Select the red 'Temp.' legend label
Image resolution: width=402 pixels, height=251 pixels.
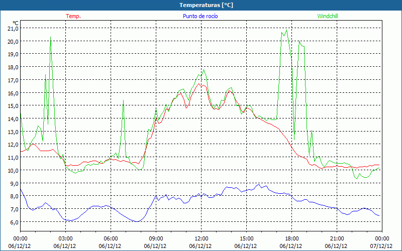(x=73, y=16)
